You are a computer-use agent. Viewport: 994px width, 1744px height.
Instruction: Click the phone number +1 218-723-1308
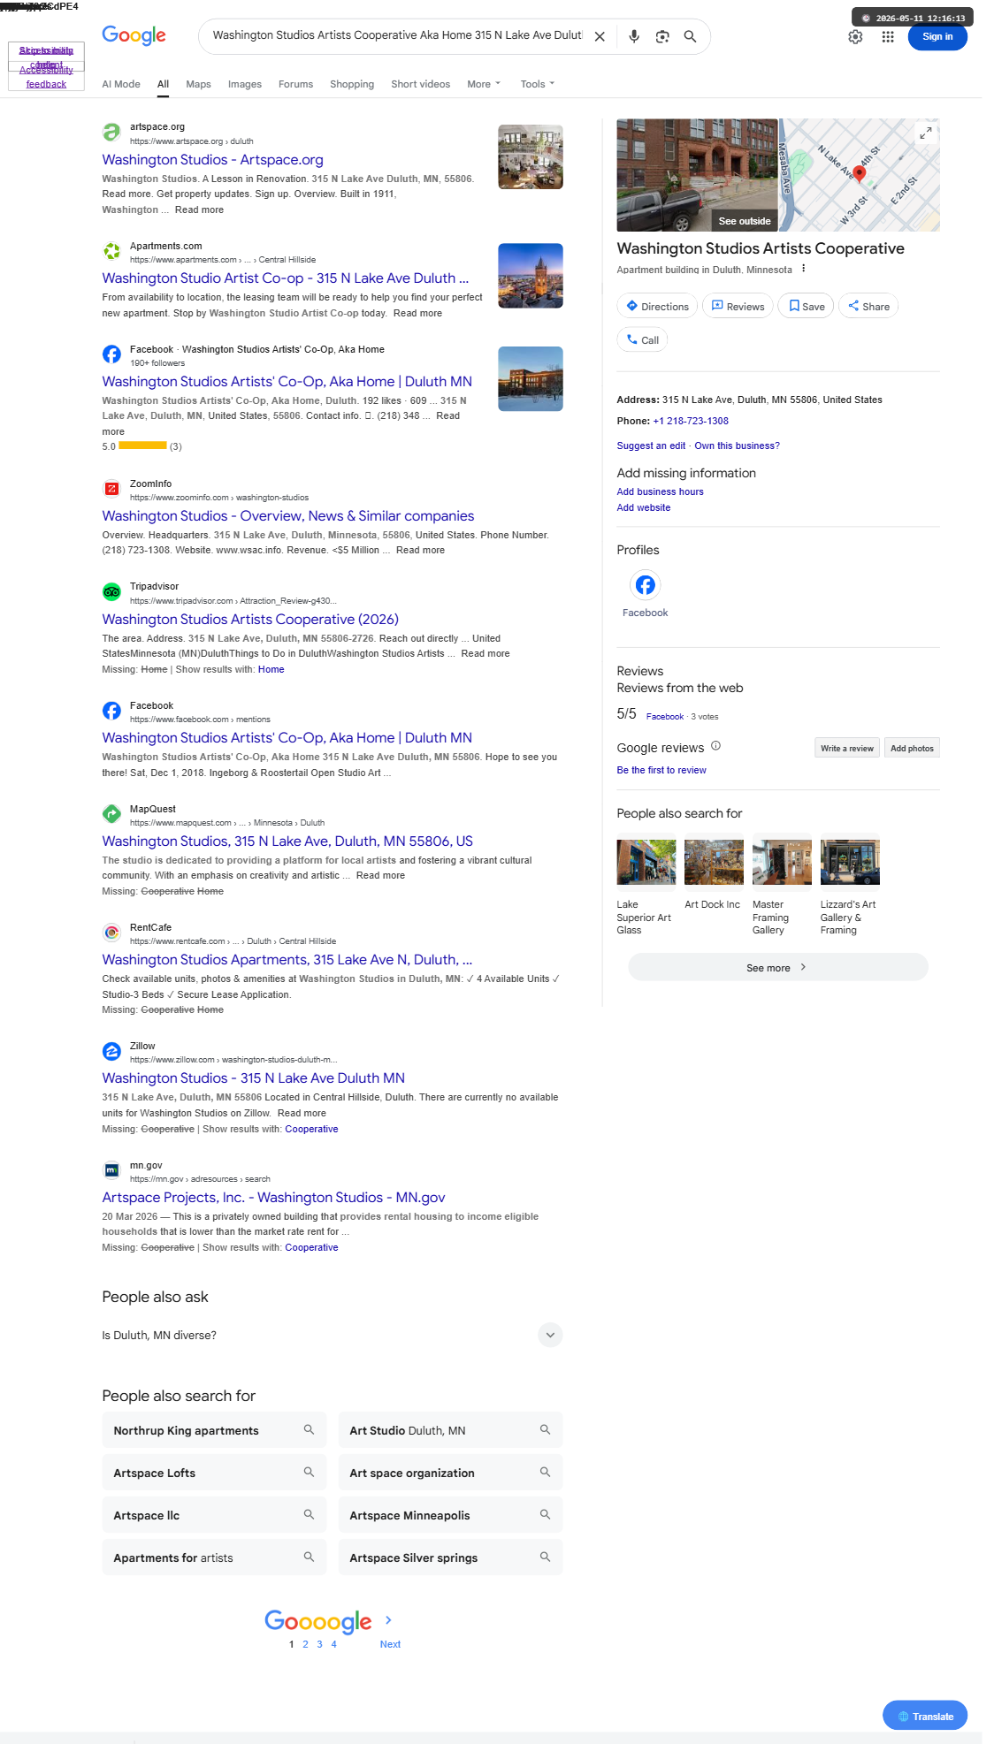[x=691, y=421]
